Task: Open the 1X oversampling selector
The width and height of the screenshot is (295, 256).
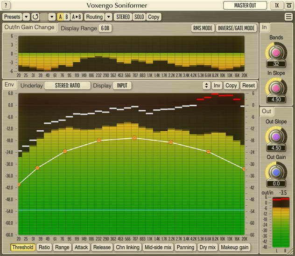Action: (277, 6)
